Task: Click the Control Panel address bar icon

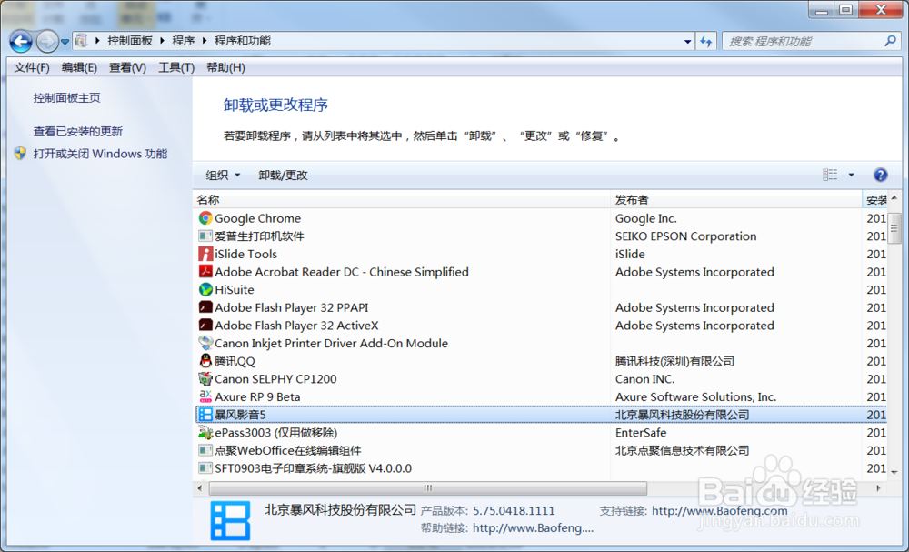Action: (81, 41)
